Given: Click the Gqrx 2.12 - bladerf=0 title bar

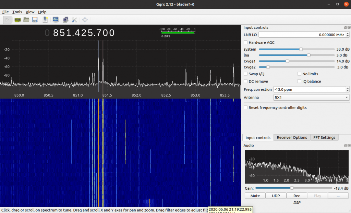Looking at the screenshot, I should pyautogui.click(x=175, y=4).
